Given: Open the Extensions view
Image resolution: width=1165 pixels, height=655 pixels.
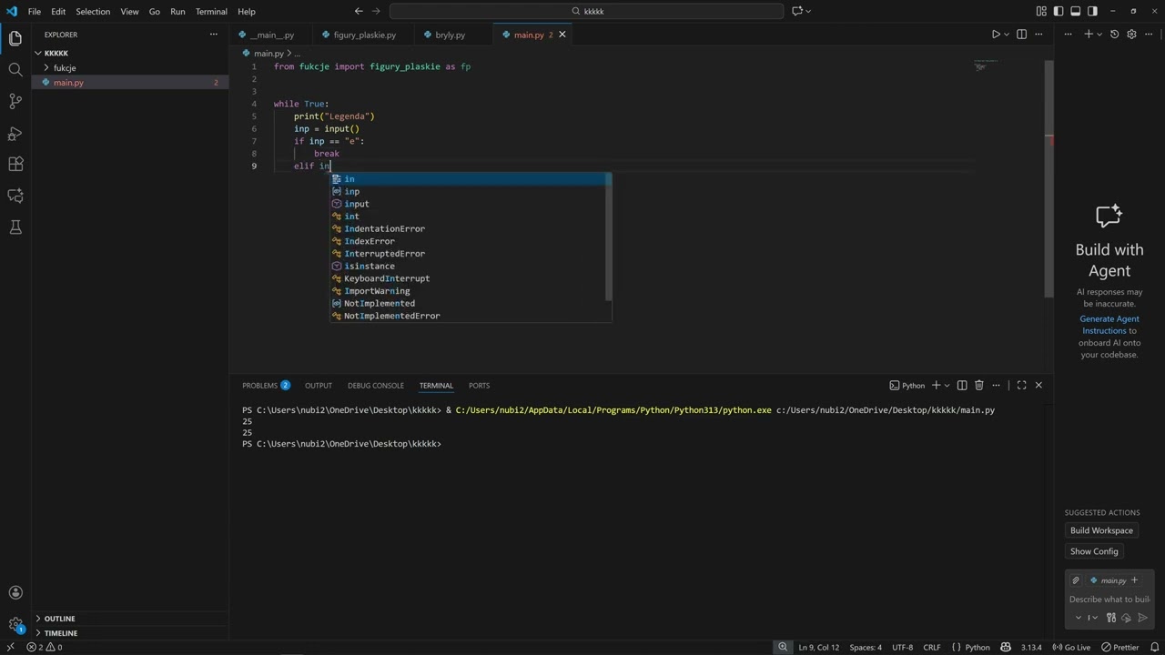Looking at the screenshot, I should [x=15, y=165].
